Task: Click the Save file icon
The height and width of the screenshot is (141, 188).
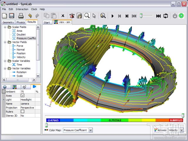Action: tap(11, 16)
